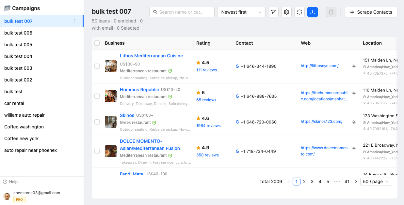Click the Scrape Contacts button
The image size is (404, 205).
371,12
